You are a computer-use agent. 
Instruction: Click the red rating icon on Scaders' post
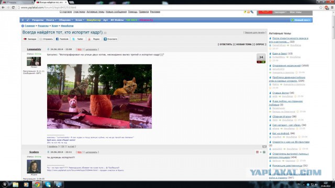(x=257, y=152)
